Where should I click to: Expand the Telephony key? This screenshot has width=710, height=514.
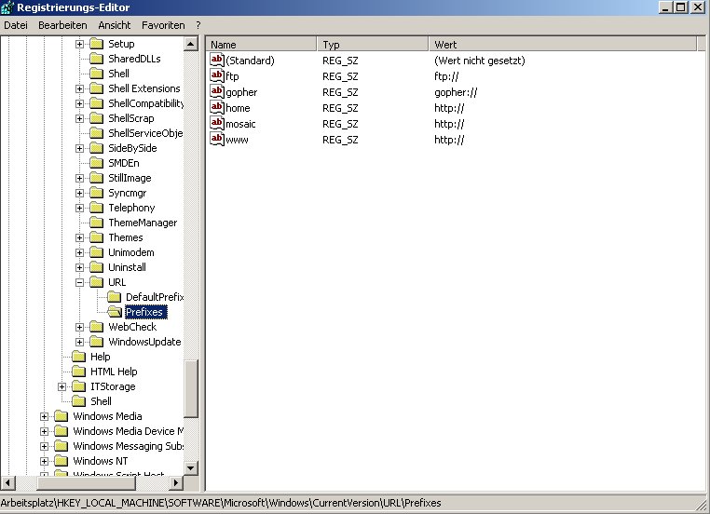[x=80, y=208]
